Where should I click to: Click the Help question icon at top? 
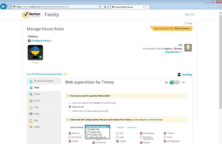click(x=185, y=23)
